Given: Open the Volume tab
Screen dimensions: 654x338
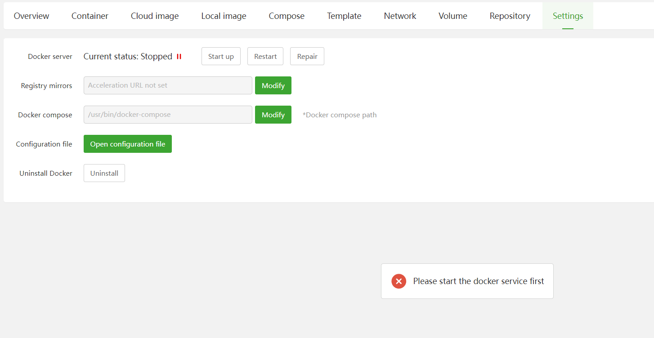Looking at the screenshot, I should 453,16.
